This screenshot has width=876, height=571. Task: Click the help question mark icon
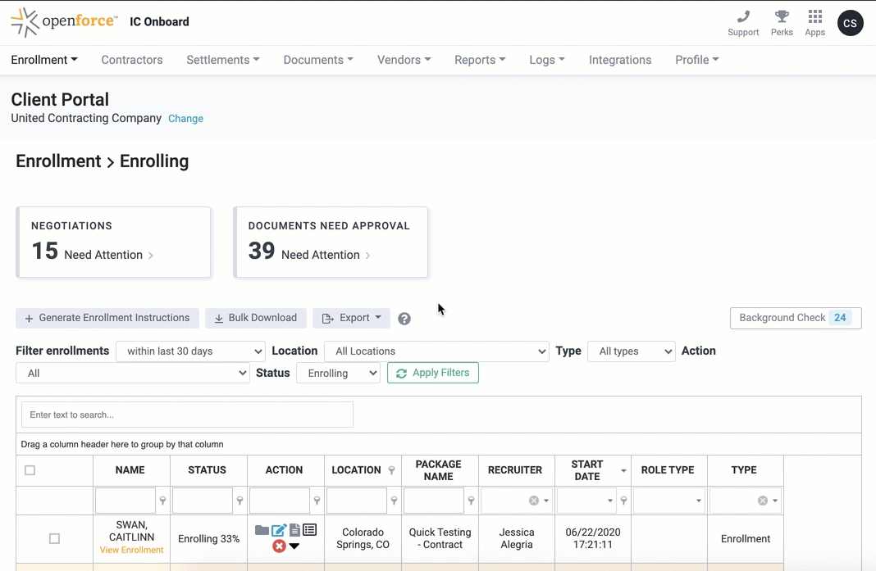click(x=404, y=319)
